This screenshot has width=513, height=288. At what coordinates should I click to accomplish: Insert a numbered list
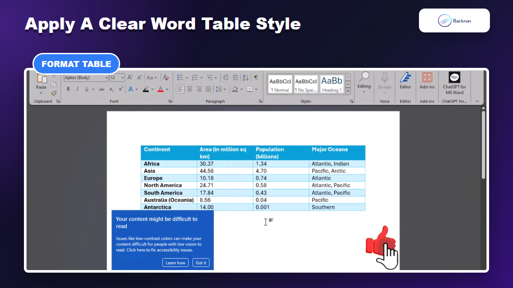[x=195, y=78]
